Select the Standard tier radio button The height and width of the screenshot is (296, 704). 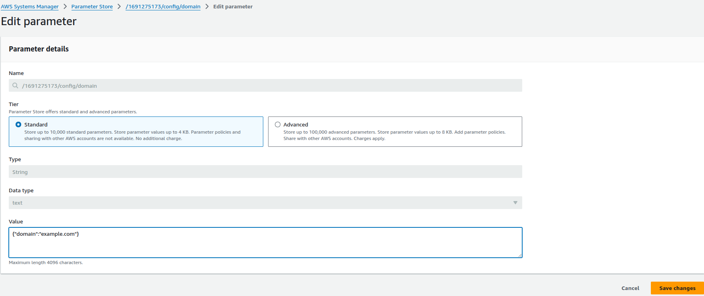18,124
